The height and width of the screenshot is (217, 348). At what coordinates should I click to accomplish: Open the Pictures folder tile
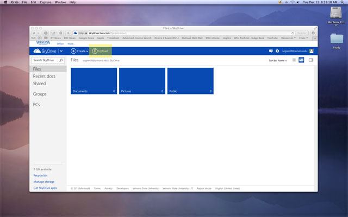click(142, 81)
